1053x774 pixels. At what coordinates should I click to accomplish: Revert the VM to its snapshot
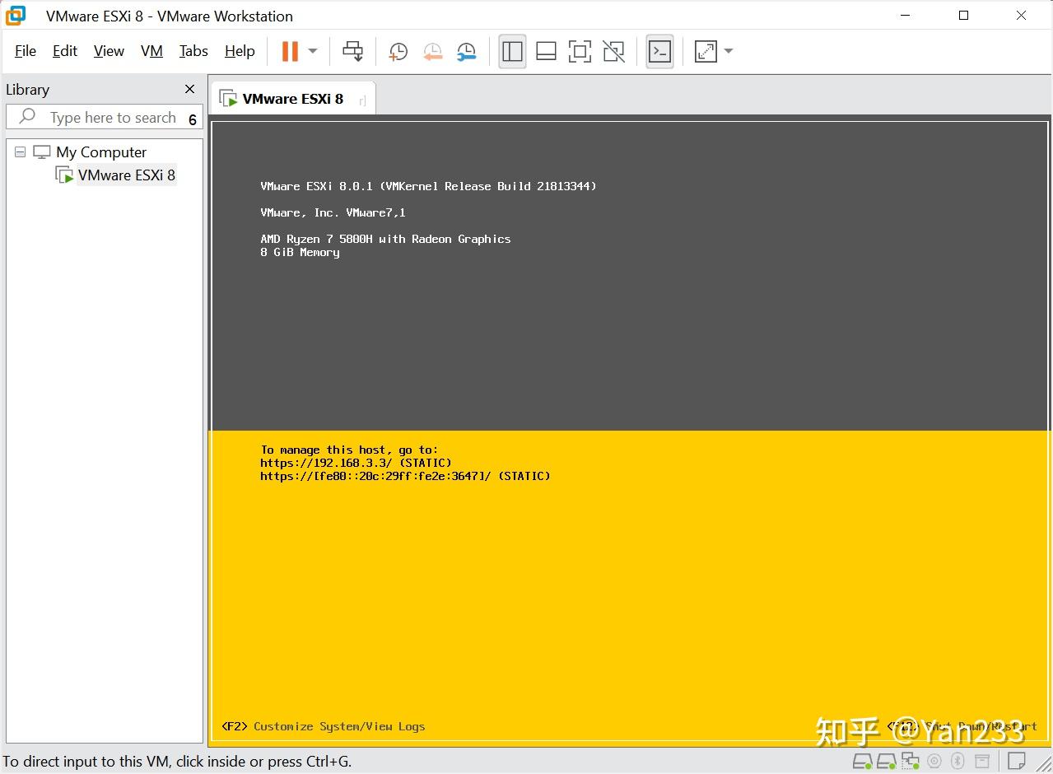pyautogui.click(x=433, y=51)
